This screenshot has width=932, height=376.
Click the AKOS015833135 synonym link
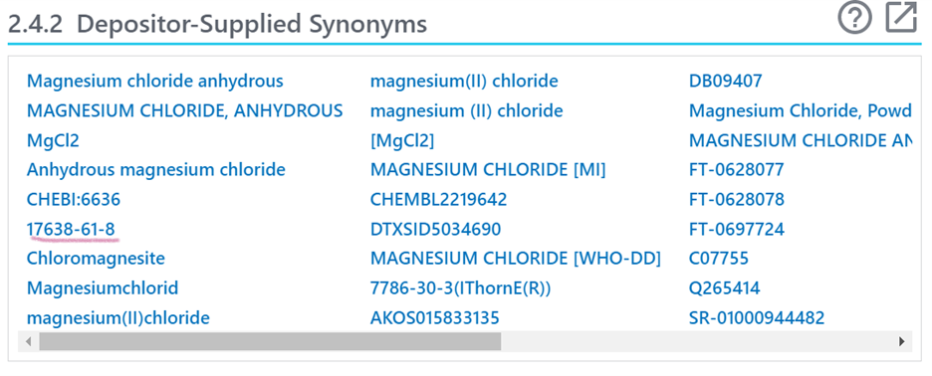[435, 317]
